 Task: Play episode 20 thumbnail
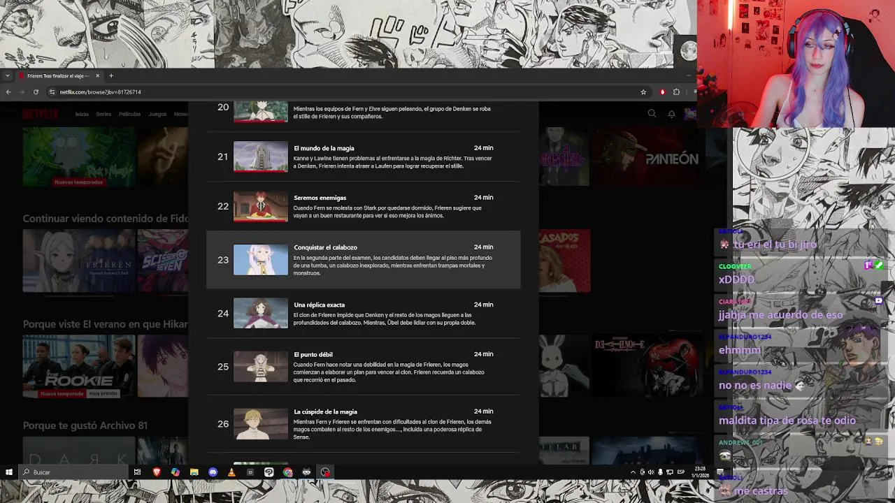pos(260,112)
